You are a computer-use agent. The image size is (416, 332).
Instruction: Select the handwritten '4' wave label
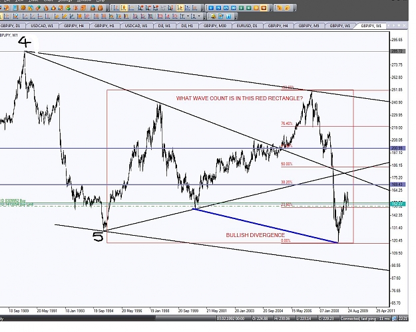(x=25, y=42)
